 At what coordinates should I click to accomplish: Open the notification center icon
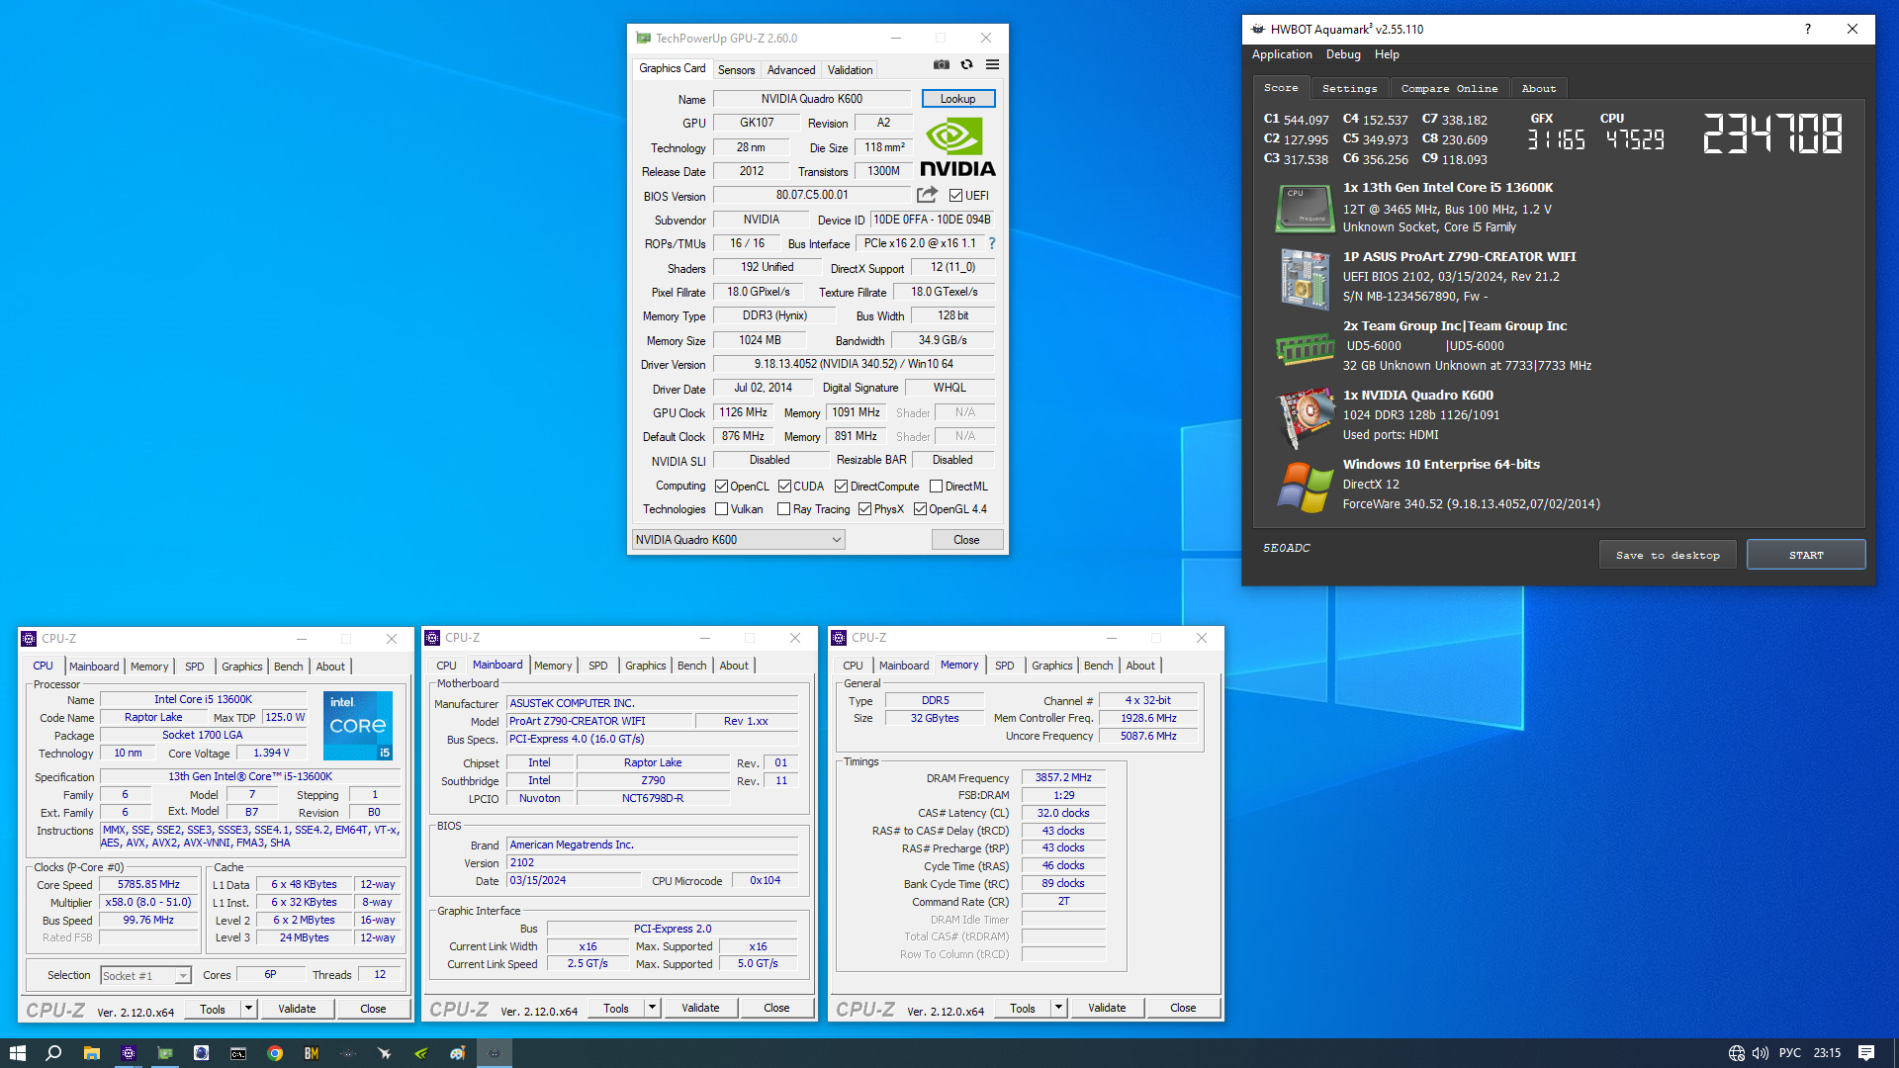pyautogui.click(x=1866, y=1053)
